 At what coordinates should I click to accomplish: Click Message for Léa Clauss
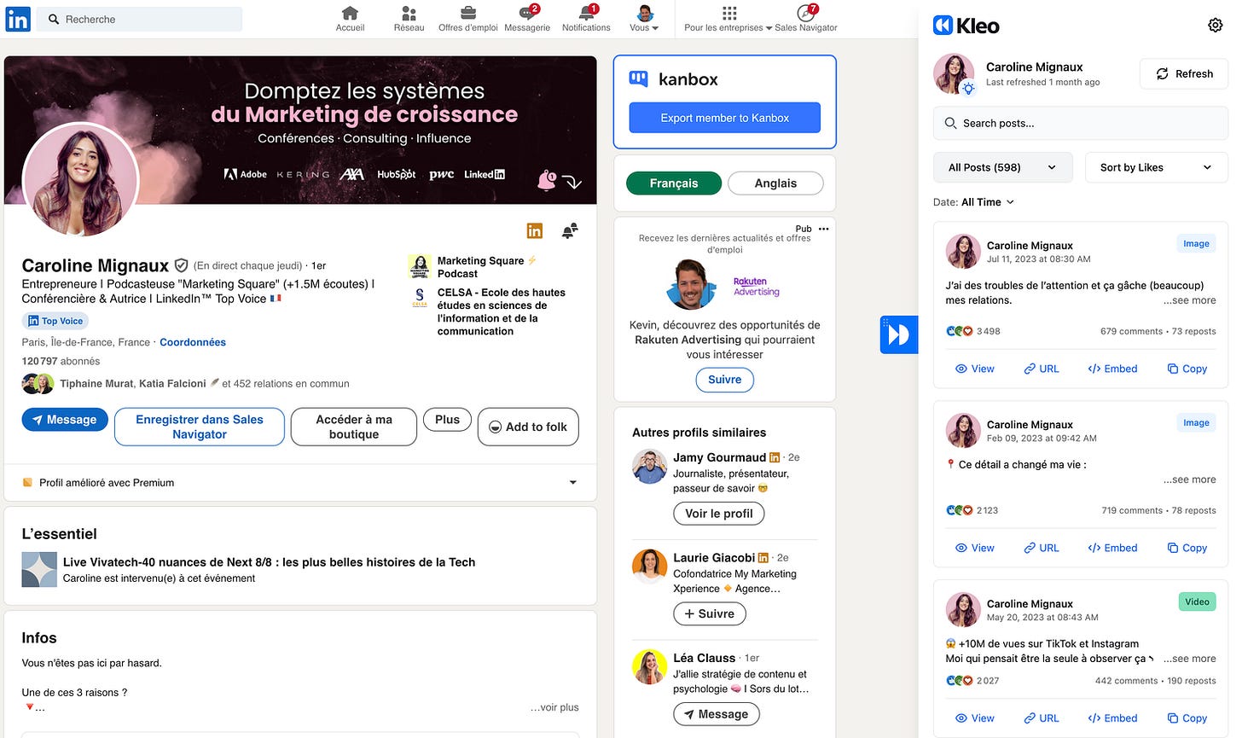pos(717,714)
